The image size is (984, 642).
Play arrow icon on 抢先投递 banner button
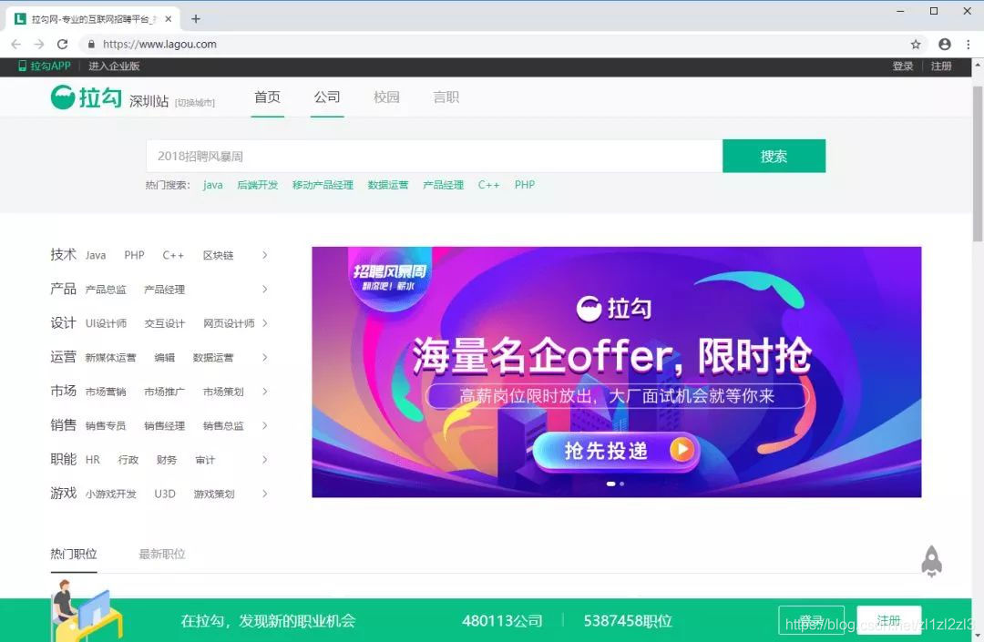pos(681,450)
